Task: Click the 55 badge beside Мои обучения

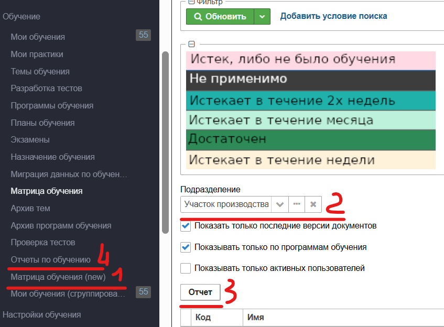Action: tap(143, 35)
